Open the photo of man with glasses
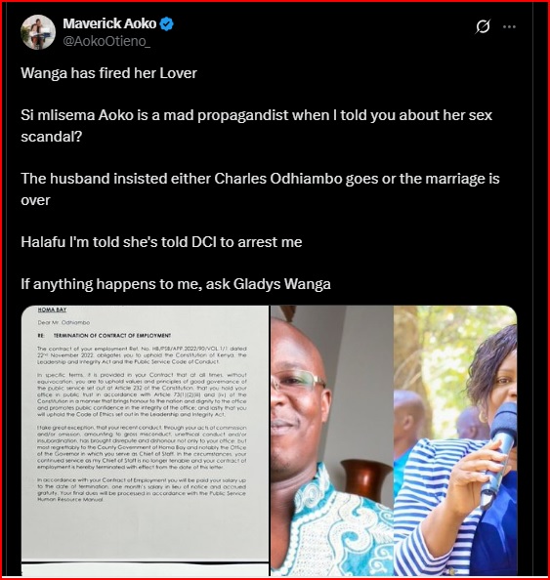550x580 pixels. (x=332, y=440)
